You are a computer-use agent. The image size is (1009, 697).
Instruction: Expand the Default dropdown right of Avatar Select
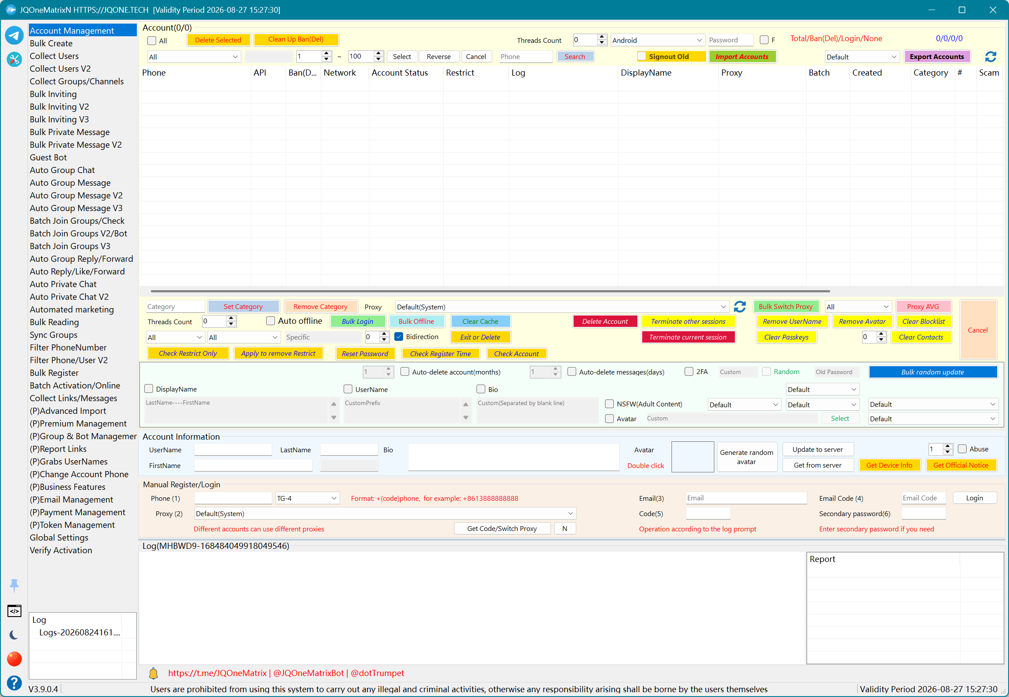pyautogui.click(x=933, y=419)
